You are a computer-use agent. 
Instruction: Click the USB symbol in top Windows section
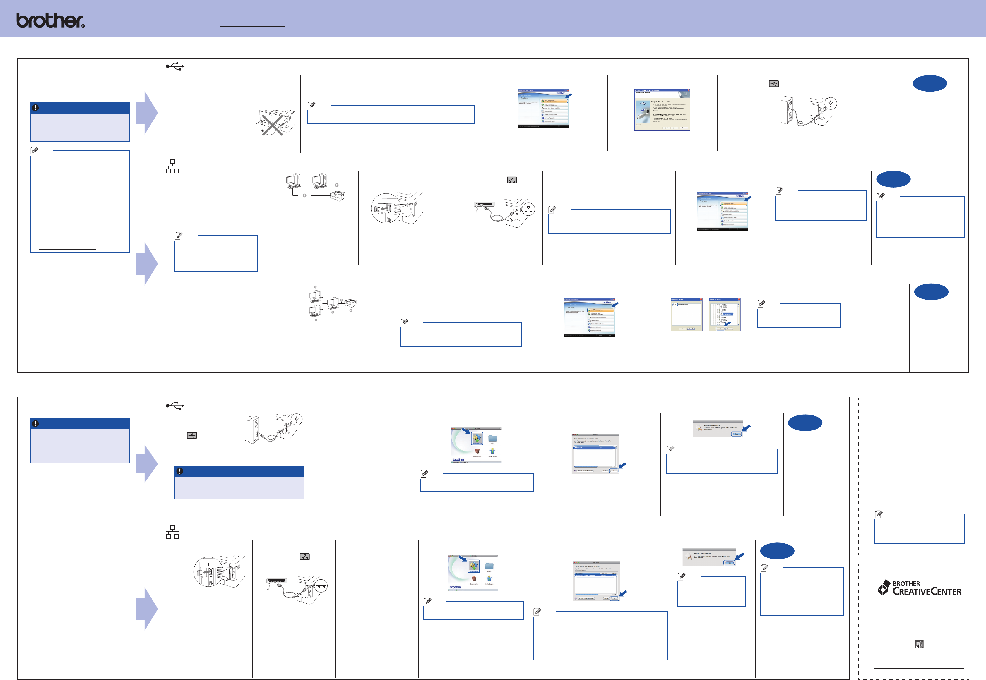click(175, 66)
